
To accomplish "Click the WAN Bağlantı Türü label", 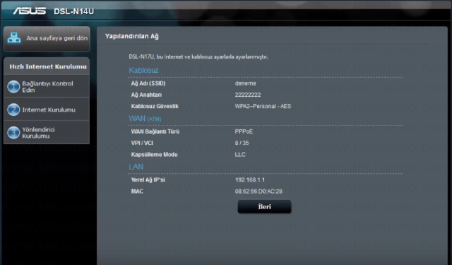I will (x=155, y=131).
